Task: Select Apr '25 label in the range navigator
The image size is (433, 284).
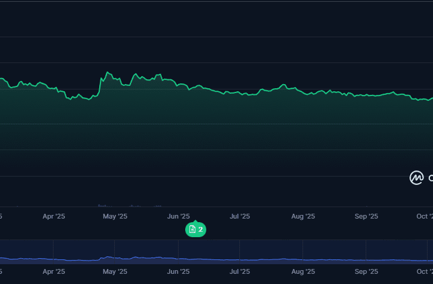Action: 54,271
